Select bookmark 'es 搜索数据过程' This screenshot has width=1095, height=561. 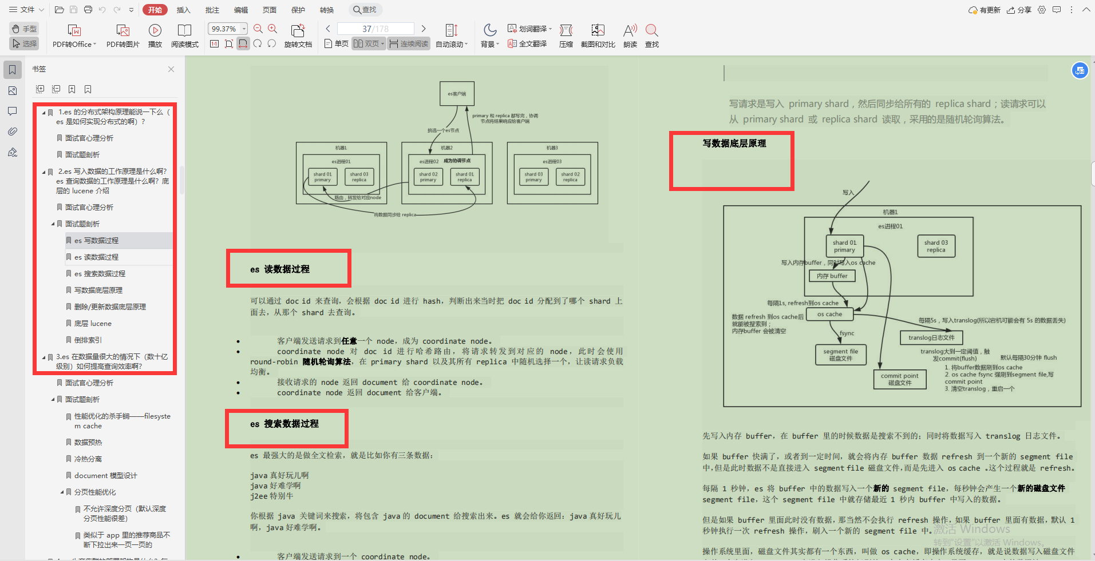[x=100, y=274]
